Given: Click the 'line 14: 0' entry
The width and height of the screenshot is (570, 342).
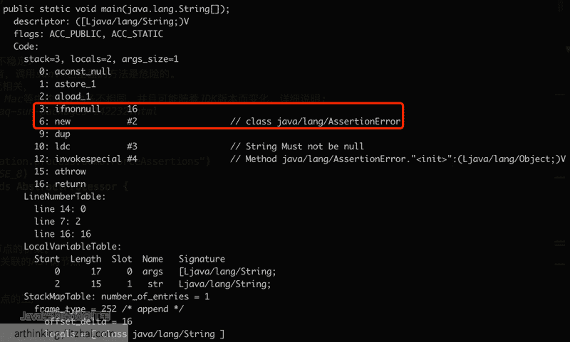Looking at the screenshot, I should (60, 209).
